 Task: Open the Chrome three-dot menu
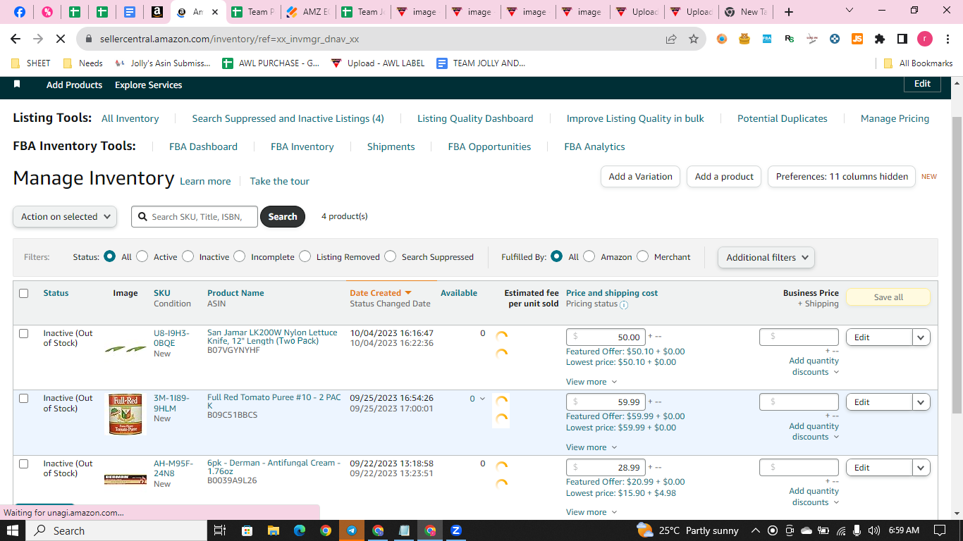point(947,39)
